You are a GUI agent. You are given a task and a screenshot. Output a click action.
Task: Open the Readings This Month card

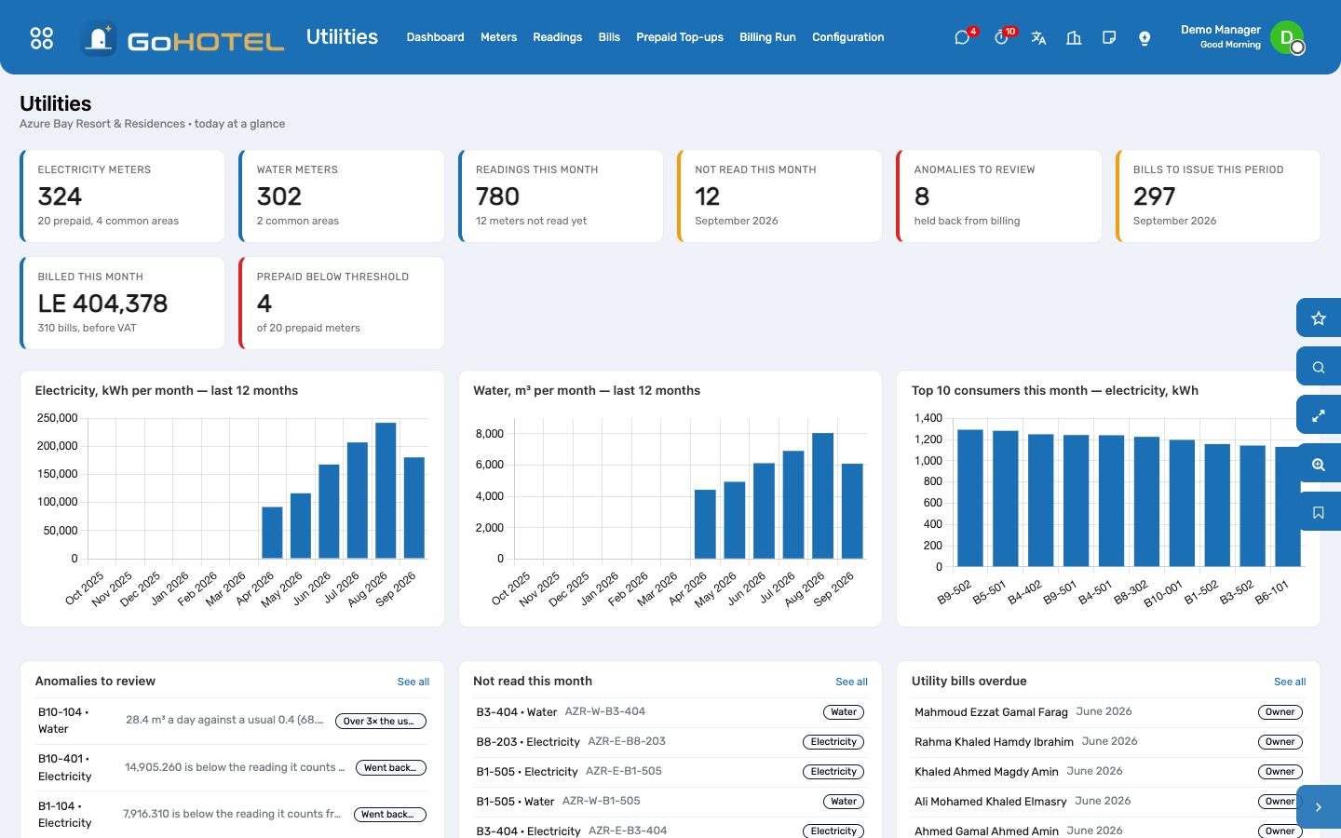pyautogui.click(x=561, y=196)
